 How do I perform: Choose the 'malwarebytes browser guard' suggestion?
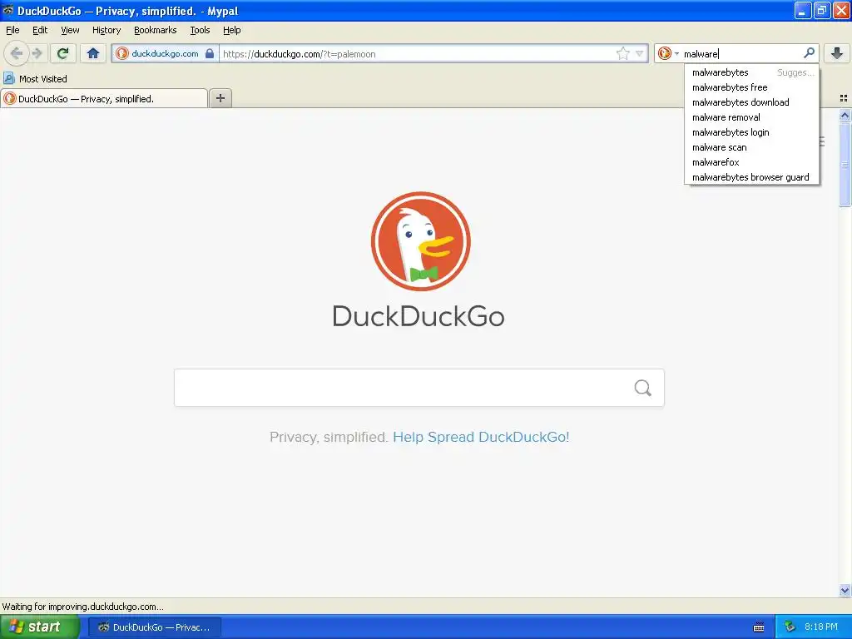click(751, 177)
